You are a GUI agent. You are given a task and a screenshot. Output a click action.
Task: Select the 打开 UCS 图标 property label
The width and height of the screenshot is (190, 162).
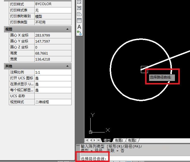22,78
